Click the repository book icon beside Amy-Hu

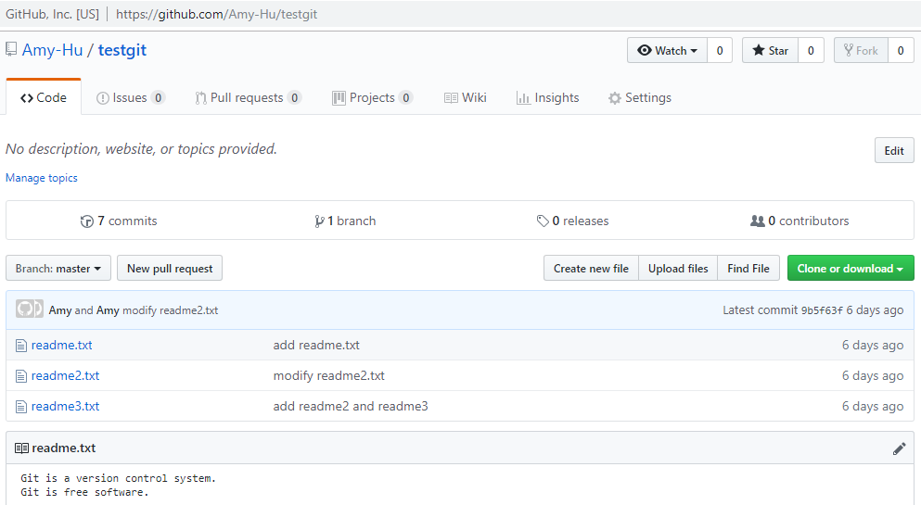(11, 49)
